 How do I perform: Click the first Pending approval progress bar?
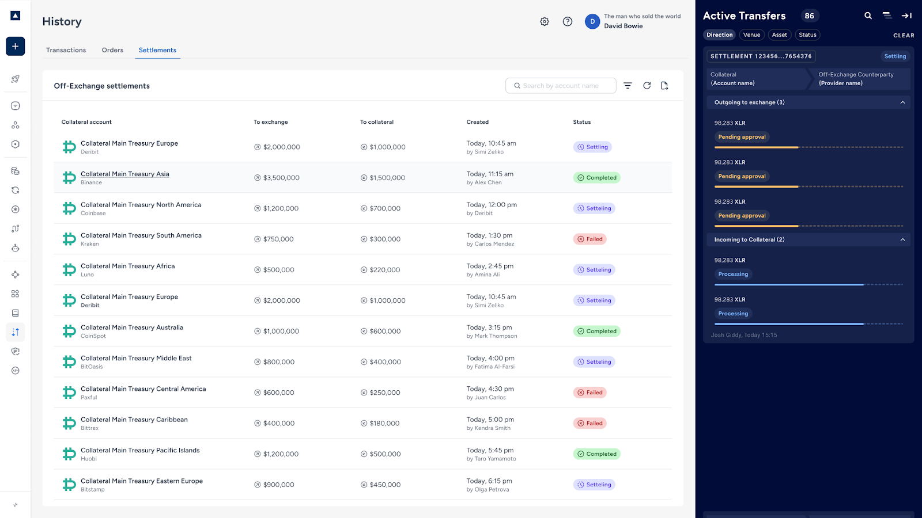pos(808,147)
